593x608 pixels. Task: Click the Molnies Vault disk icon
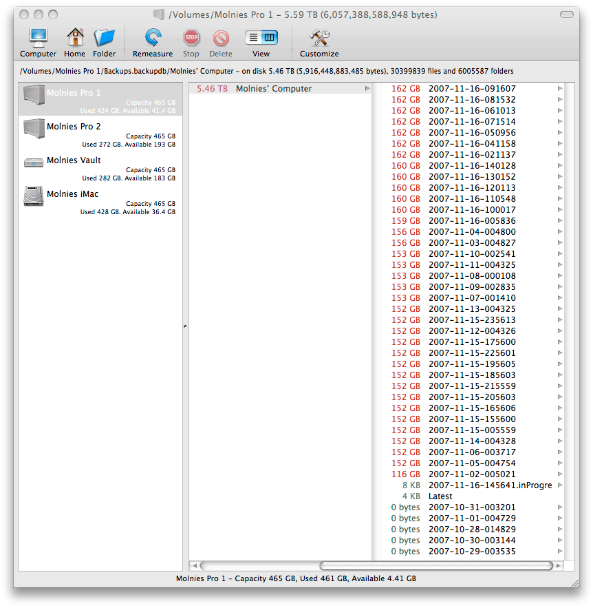coord(33,163)
